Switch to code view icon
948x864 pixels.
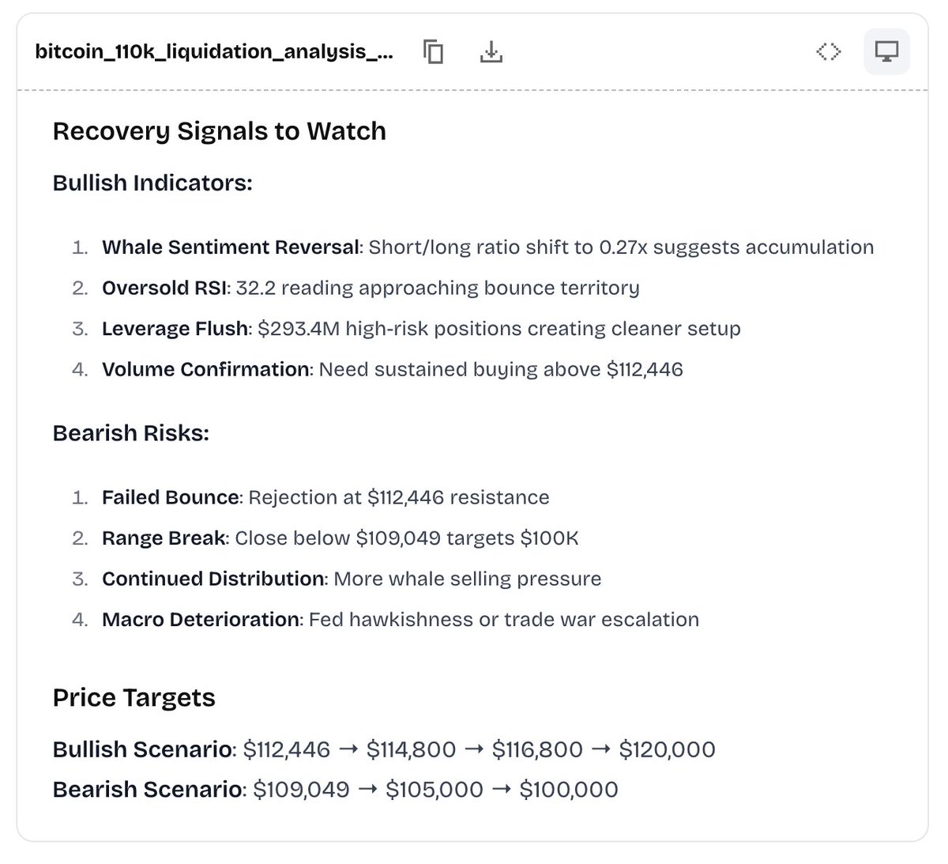click(x=829, y=52)
